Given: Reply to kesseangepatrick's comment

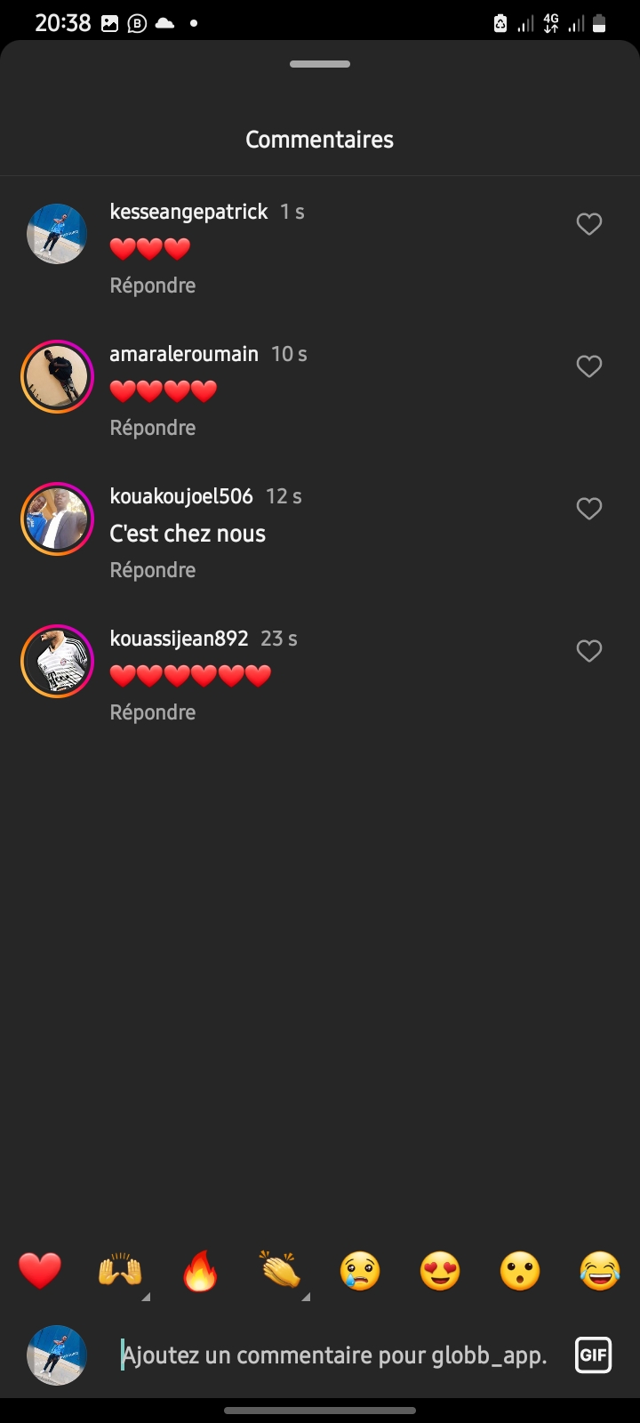Looking at the screenshot, I should point(153,285).
